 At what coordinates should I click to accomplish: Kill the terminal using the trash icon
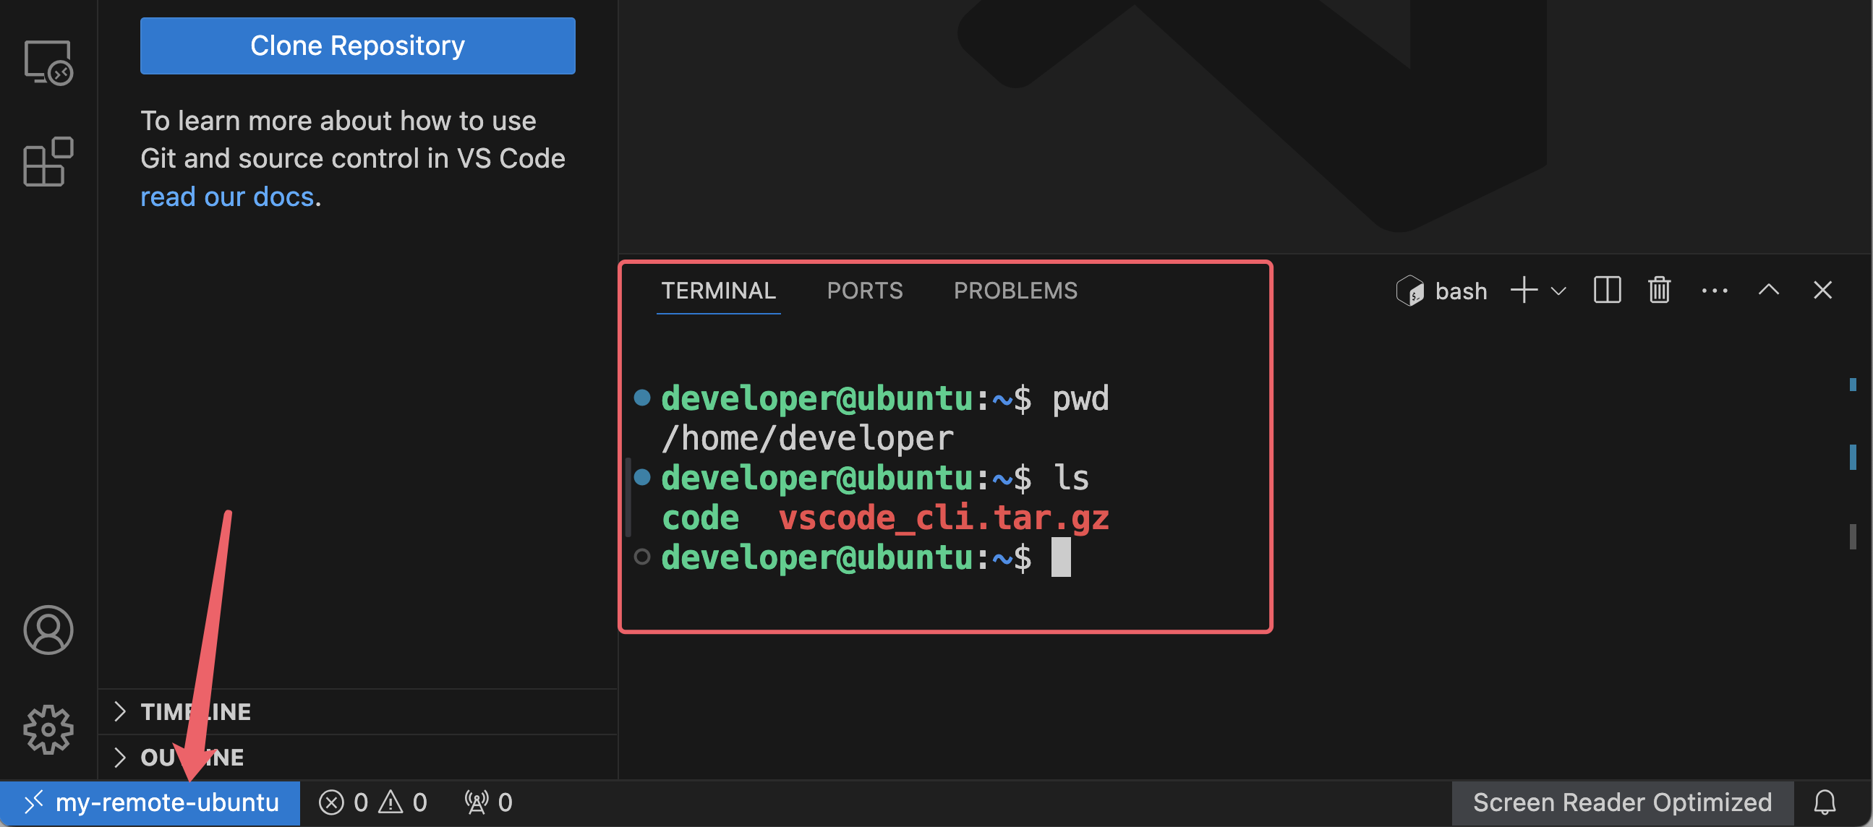click(1658, 290)
